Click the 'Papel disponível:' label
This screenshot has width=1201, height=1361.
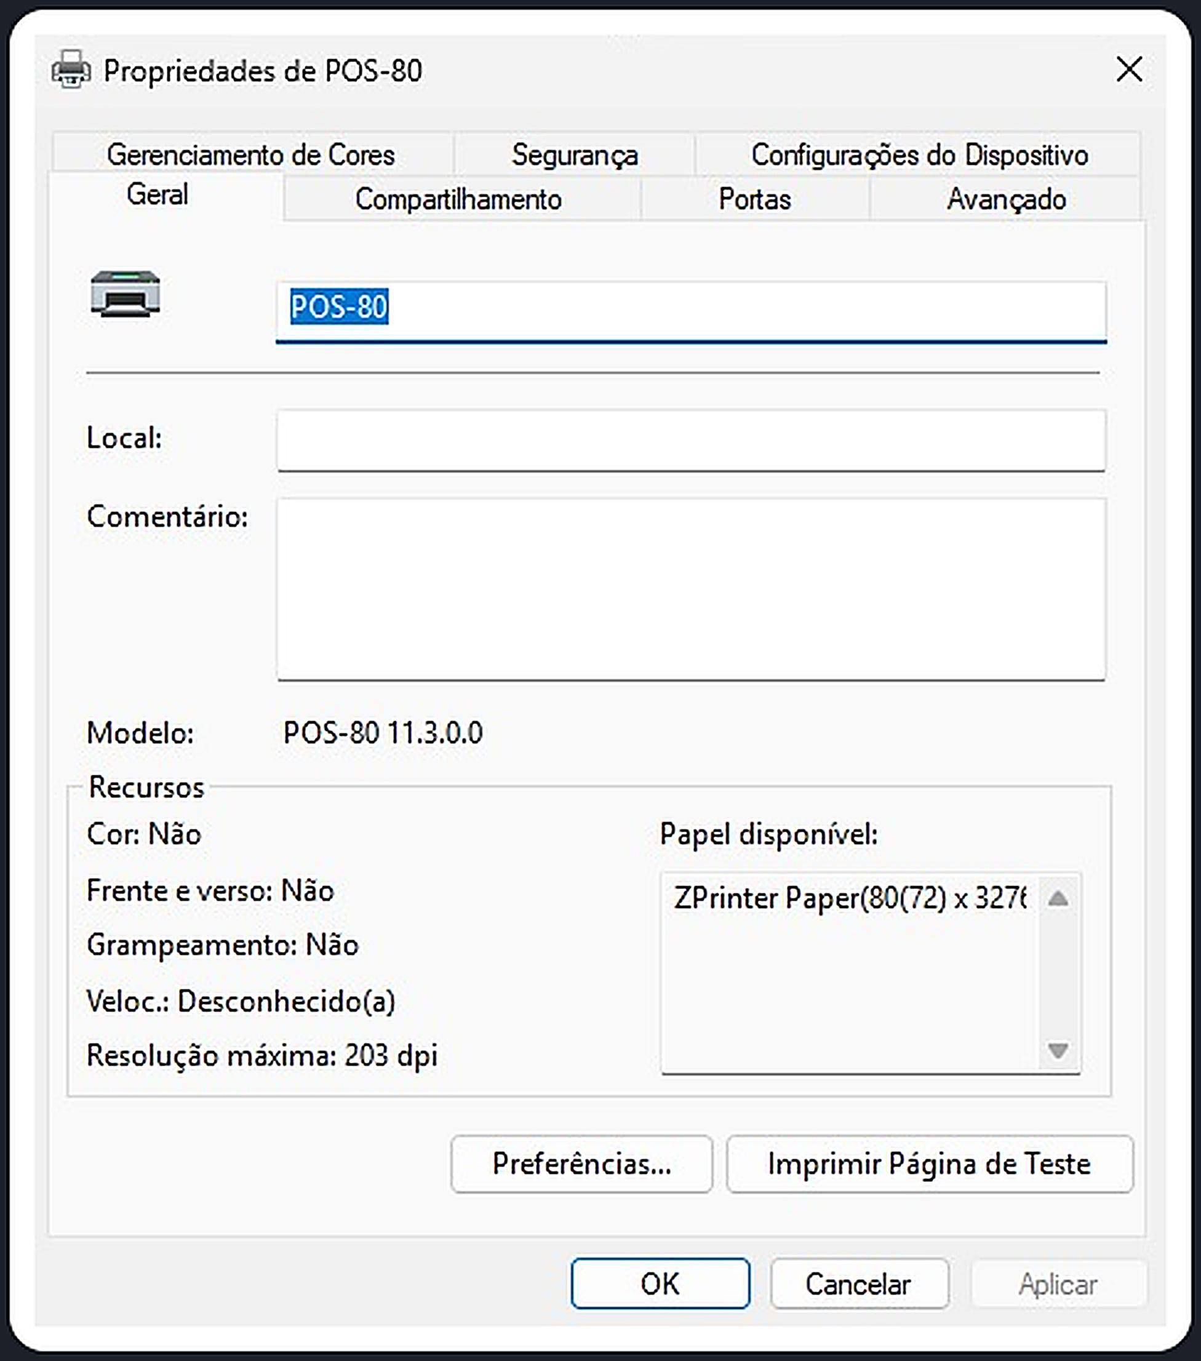(769, 834)
